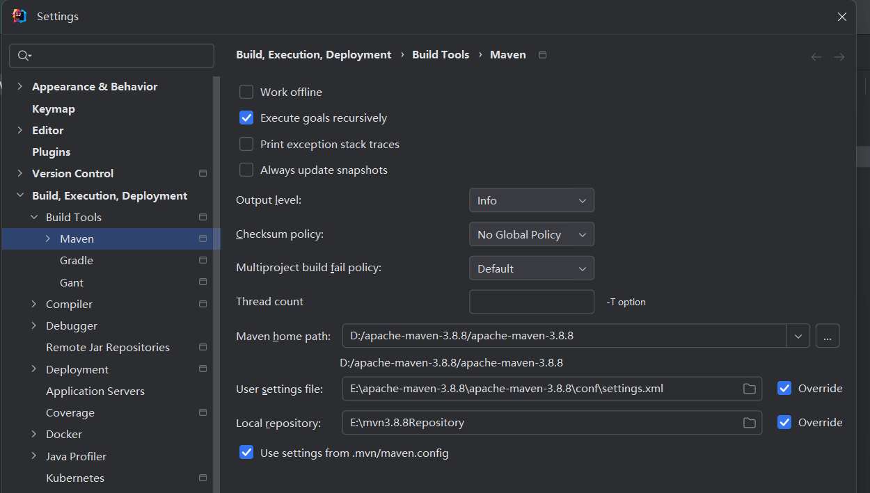Expand the Editor section
This screenshot has width=870, height=493.
(19, 130)
